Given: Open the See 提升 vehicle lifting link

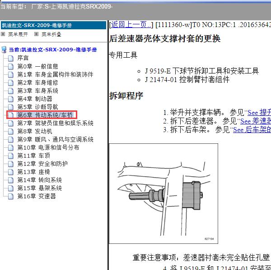Looking at the screenshot, I should click(259, 113).
